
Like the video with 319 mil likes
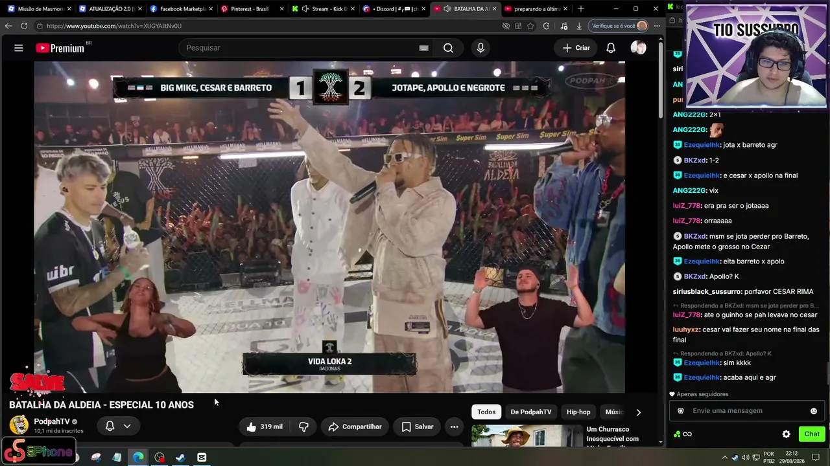coord(264,427)
